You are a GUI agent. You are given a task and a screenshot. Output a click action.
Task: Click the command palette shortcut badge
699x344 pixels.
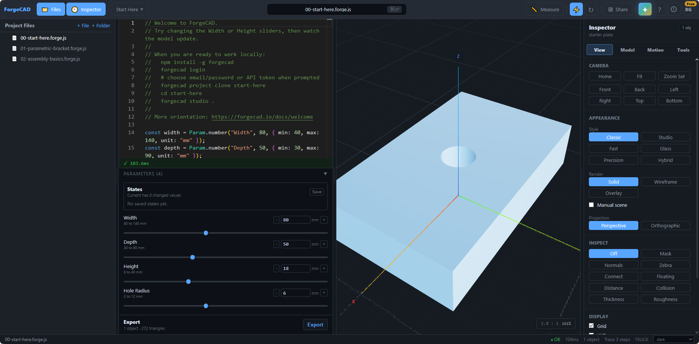(394, 9)
